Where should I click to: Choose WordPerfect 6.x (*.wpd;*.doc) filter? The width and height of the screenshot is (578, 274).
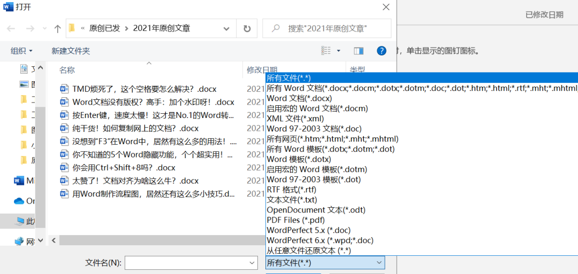422,240
